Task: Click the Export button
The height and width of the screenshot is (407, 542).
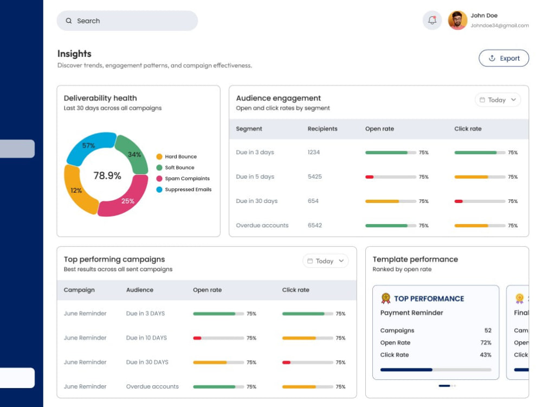Action: (504, 58)
